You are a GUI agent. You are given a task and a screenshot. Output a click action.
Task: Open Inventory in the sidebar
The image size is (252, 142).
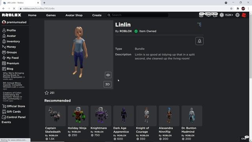11,41
